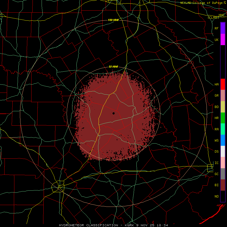Screen dimensions: 227x227
Task: Click the 'IC' legend label
Action: tap(216, 163)
